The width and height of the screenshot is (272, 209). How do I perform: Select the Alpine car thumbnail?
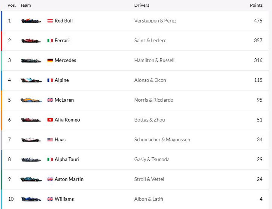pos(31,80)
